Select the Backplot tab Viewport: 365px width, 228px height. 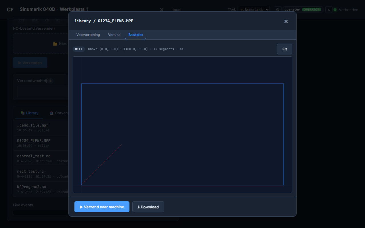135,35
